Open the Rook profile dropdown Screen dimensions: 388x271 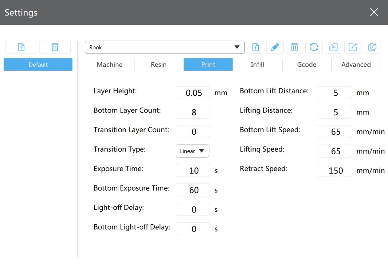pos(165,47)
